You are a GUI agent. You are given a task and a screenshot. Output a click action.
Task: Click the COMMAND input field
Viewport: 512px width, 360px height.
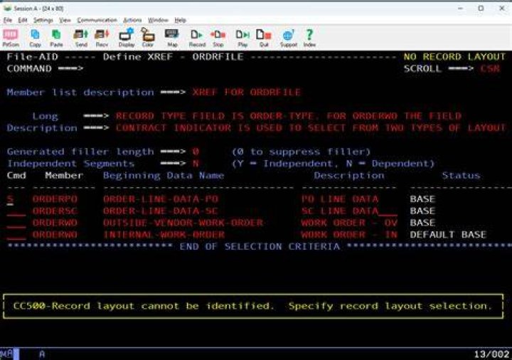click(242, 68)
